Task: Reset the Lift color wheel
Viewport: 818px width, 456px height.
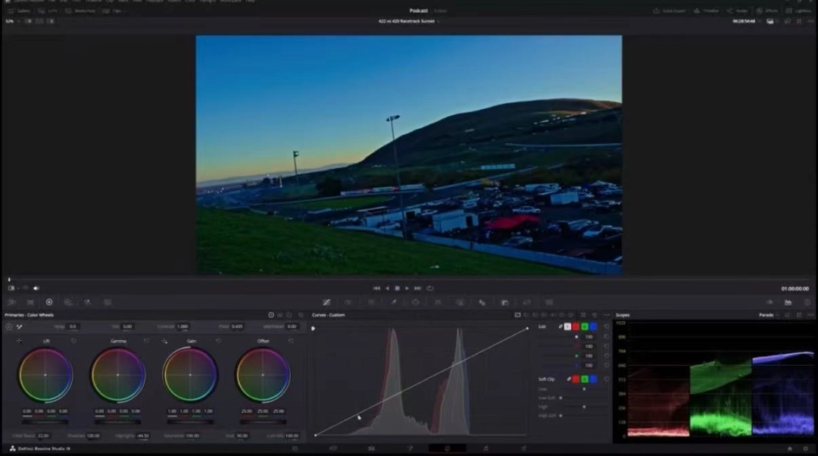Action: pos(73,341)
